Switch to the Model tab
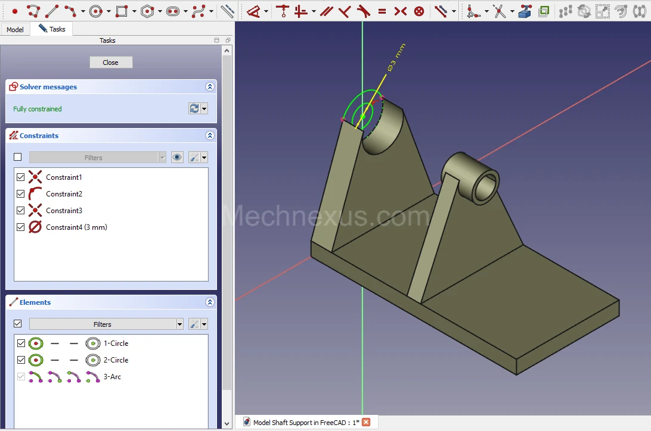Viewport: 651px width, 431px height. point(15,29)
